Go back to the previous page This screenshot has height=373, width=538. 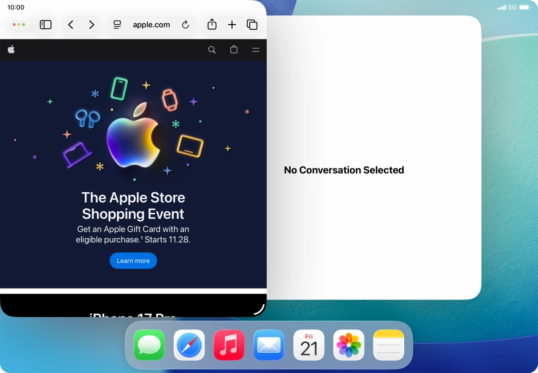tap(71, 25)
